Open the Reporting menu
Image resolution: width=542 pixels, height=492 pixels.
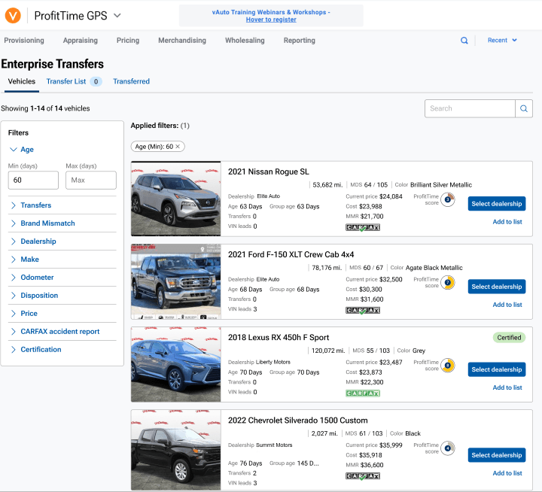pyautogui.click(x=300, y=41)
